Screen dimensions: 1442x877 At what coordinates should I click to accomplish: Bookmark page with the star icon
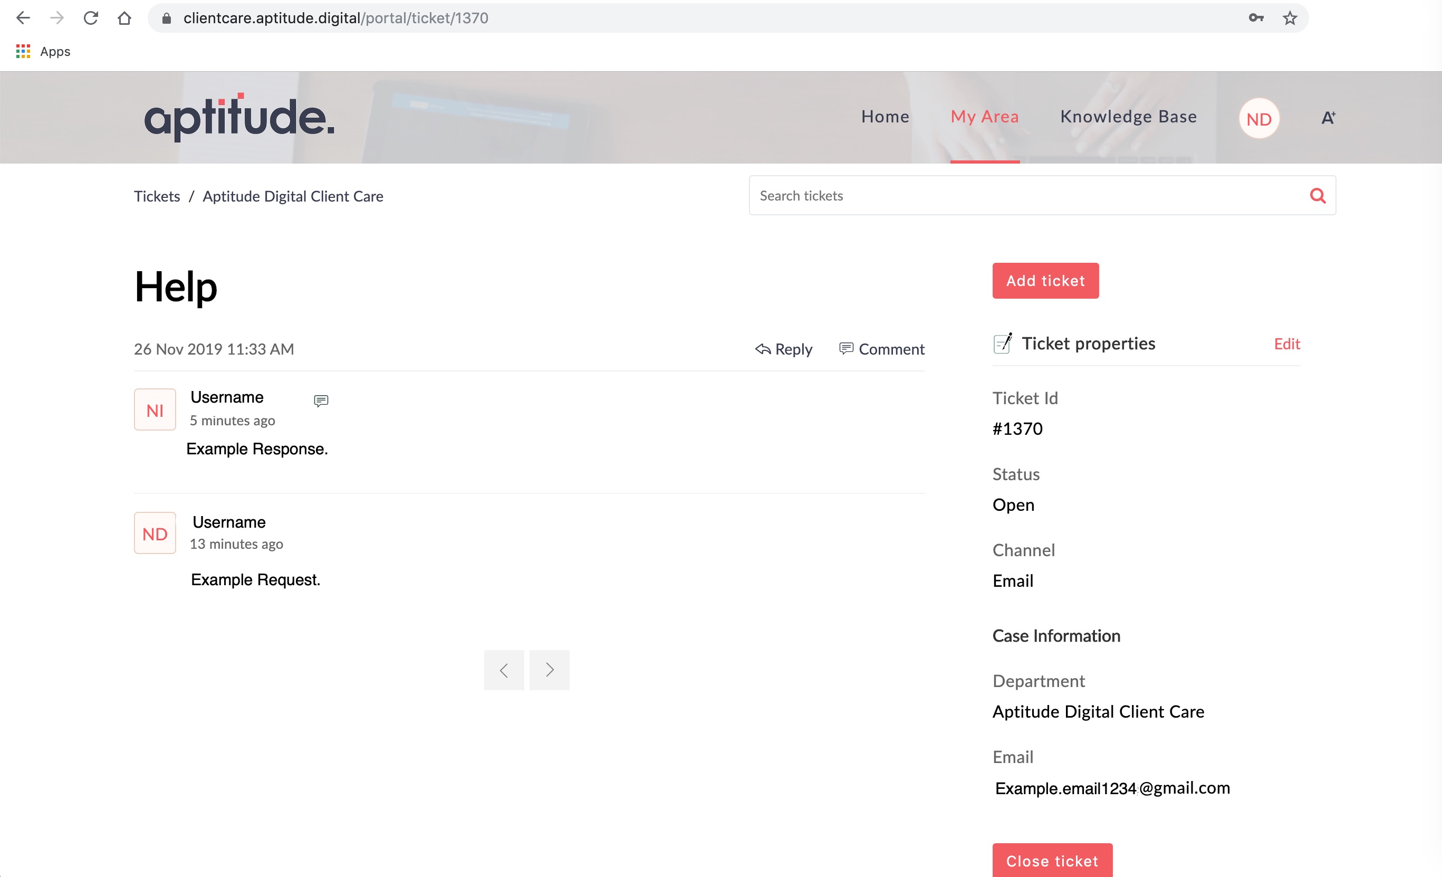pos(1289,18)
